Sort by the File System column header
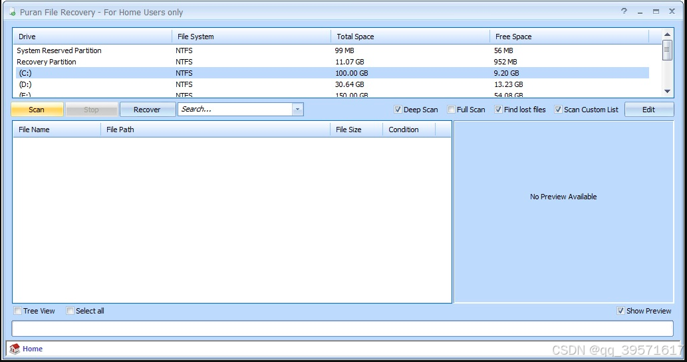Image resolution: width=687 pixels, height=362 pixels. pyautogui.click(x=251, y=37)
